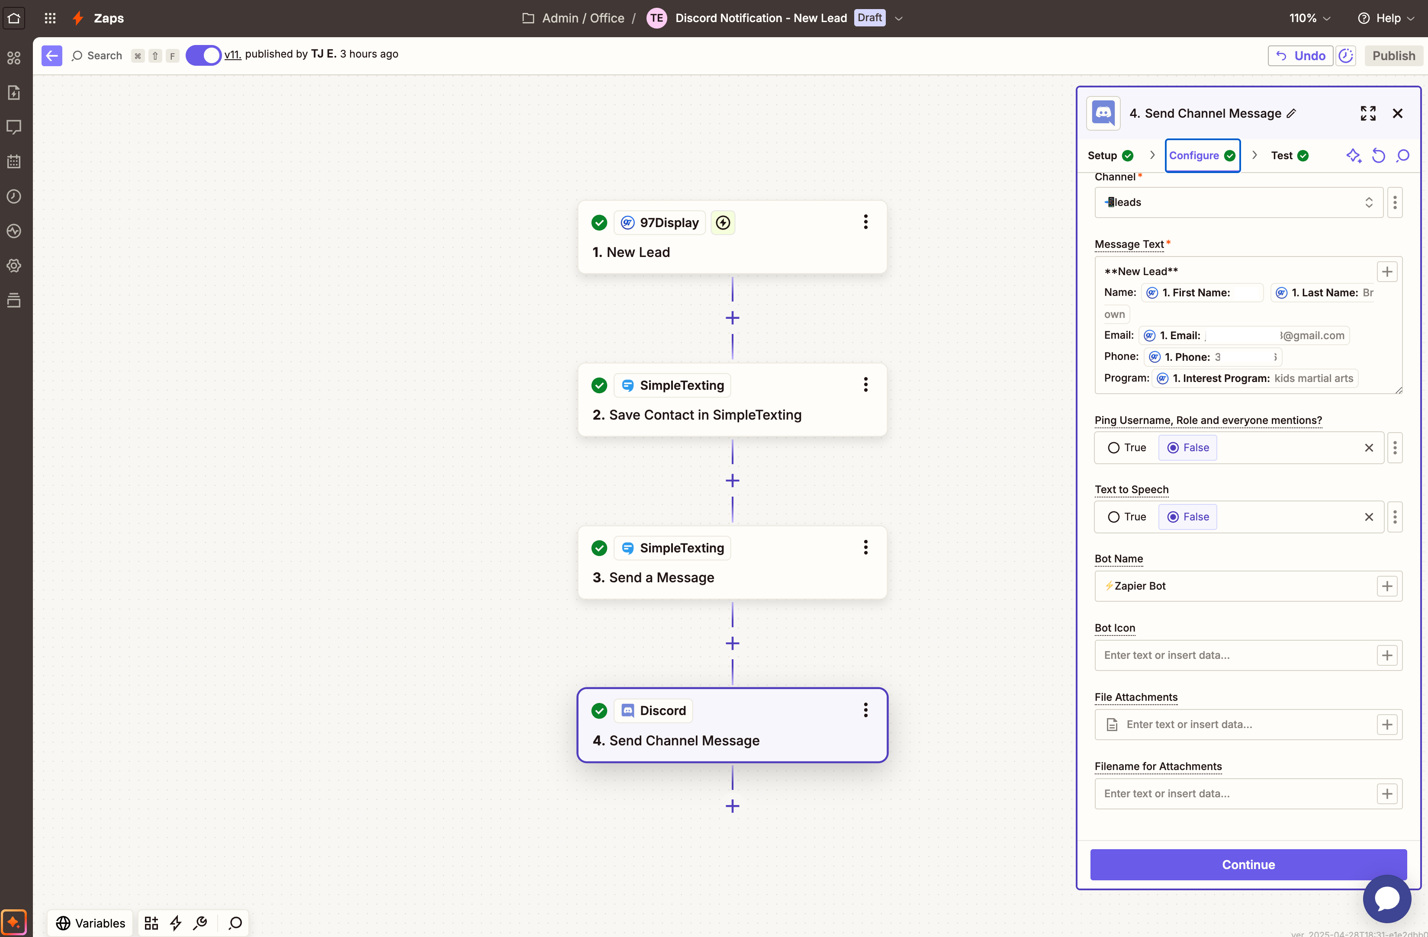1428x937 pixels.
Task: Expand the Zap name dropdown chevron
Action: [x=899, y=19]
